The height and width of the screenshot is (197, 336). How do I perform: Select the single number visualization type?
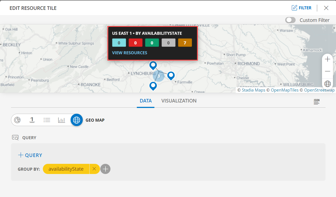32,120
